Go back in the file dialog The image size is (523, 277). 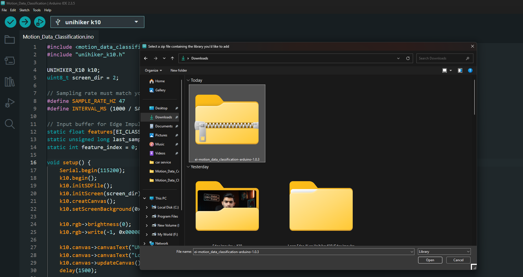click(146, 58)
